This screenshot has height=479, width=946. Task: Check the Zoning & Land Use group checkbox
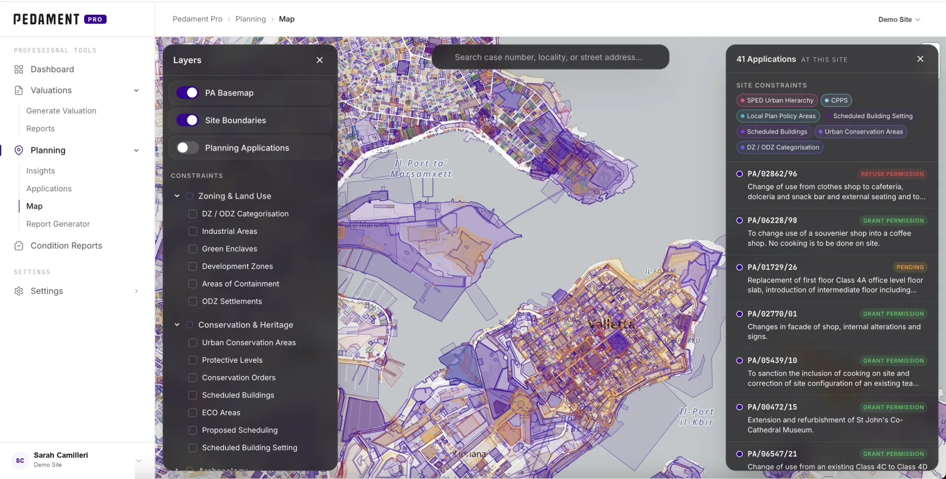(190, 196)
